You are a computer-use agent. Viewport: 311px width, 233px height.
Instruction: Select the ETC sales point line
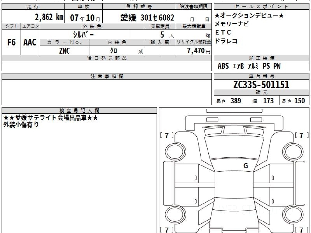223,33
